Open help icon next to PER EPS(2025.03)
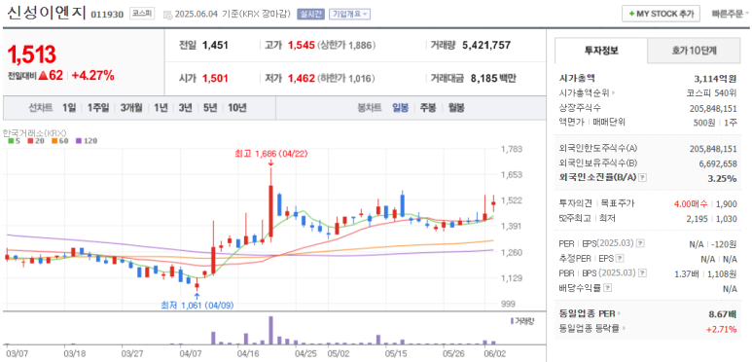Viewport: 752px width, 362px height. pyautogui.click(x=640, y=244)
